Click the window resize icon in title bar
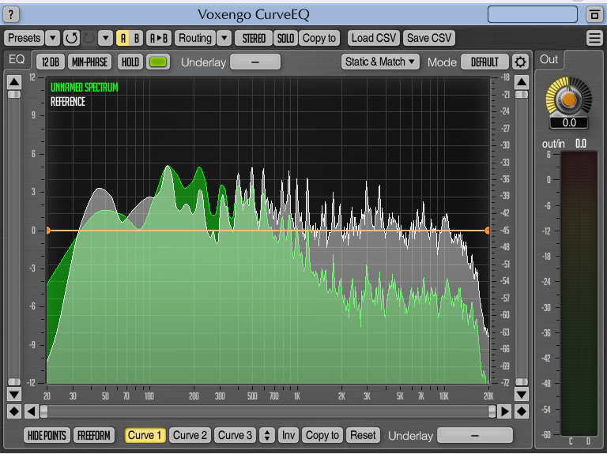 [594, 14]
